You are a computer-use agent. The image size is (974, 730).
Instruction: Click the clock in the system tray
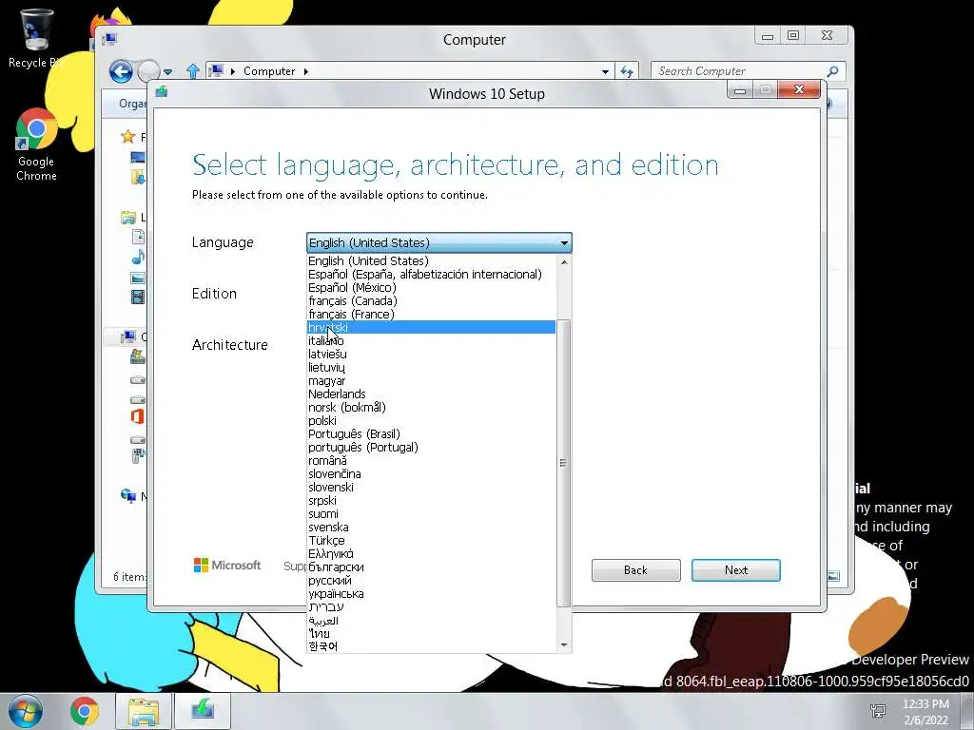point(925,711)
